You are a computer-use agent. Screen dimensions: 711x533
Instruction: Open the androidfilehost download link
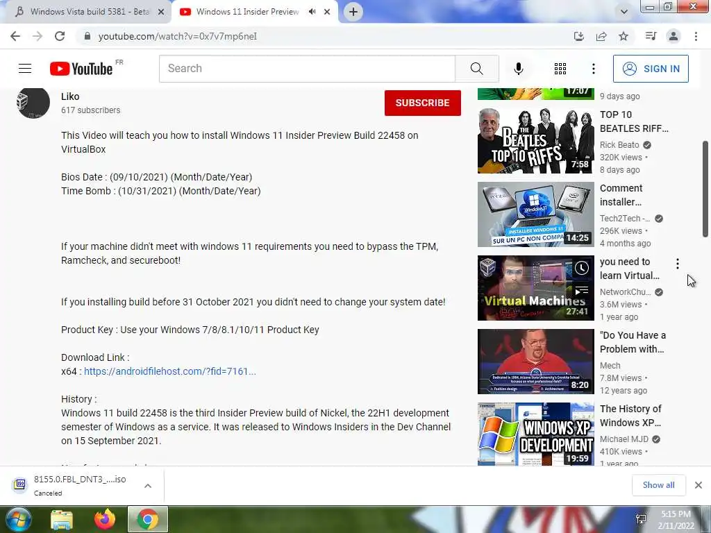coord(170,371)
